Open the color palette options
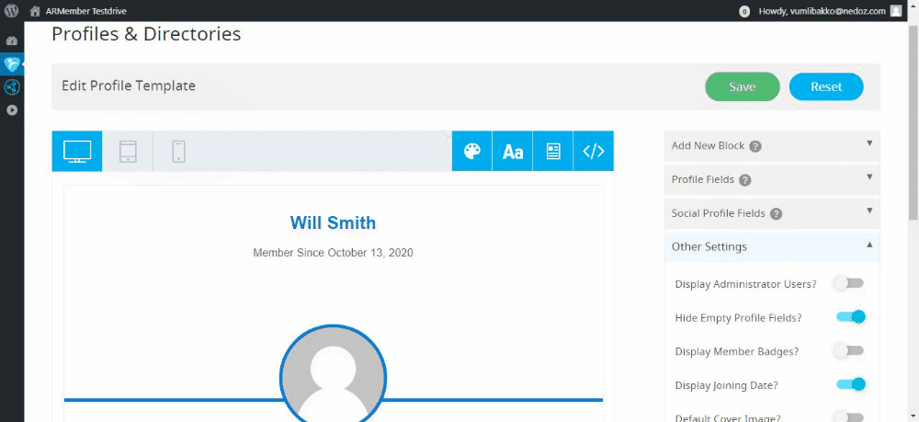 (x=471, y=151)
